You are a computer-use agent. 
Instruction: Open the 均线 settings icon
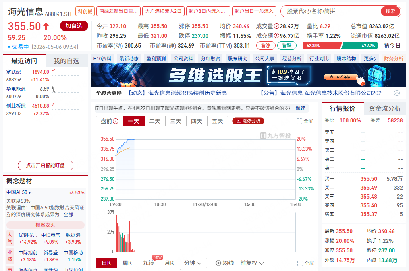click(218, 263)
